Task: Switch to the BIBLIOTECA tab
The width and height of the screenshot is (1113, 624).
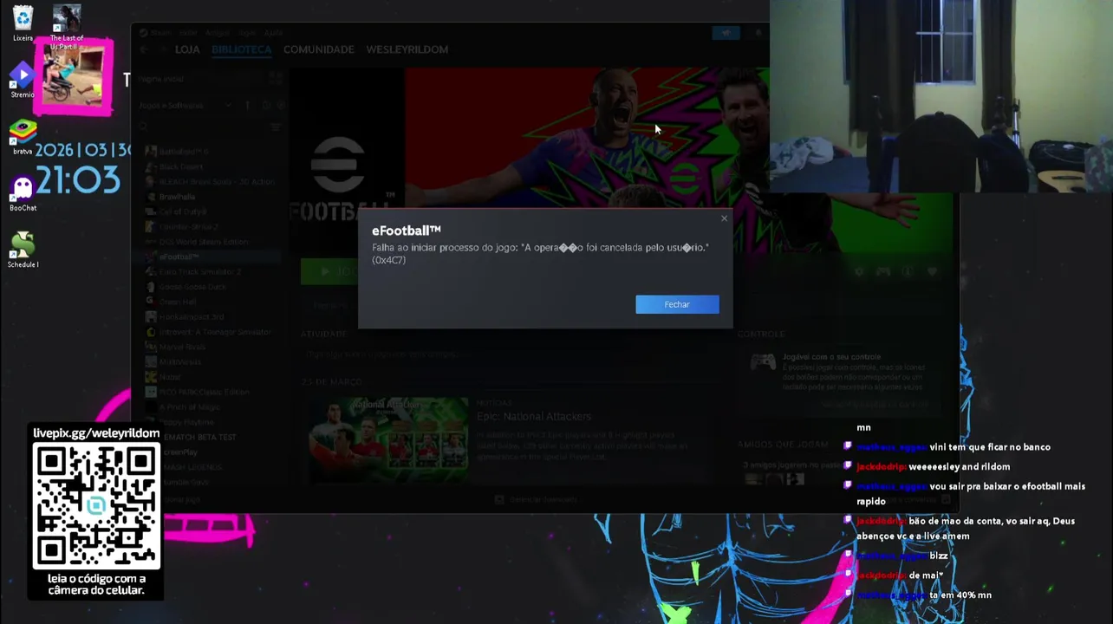Action: (x=241, y=49)
